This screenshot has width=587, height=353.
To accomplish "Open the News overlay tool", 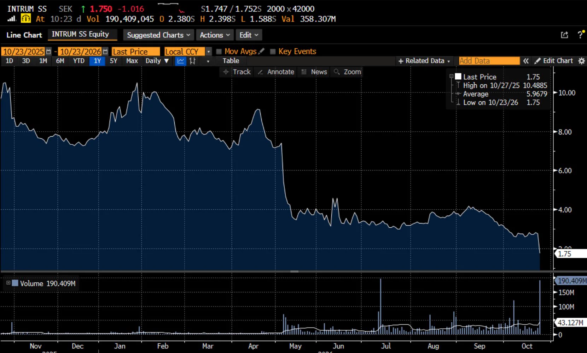I will (x=314, y=72).
